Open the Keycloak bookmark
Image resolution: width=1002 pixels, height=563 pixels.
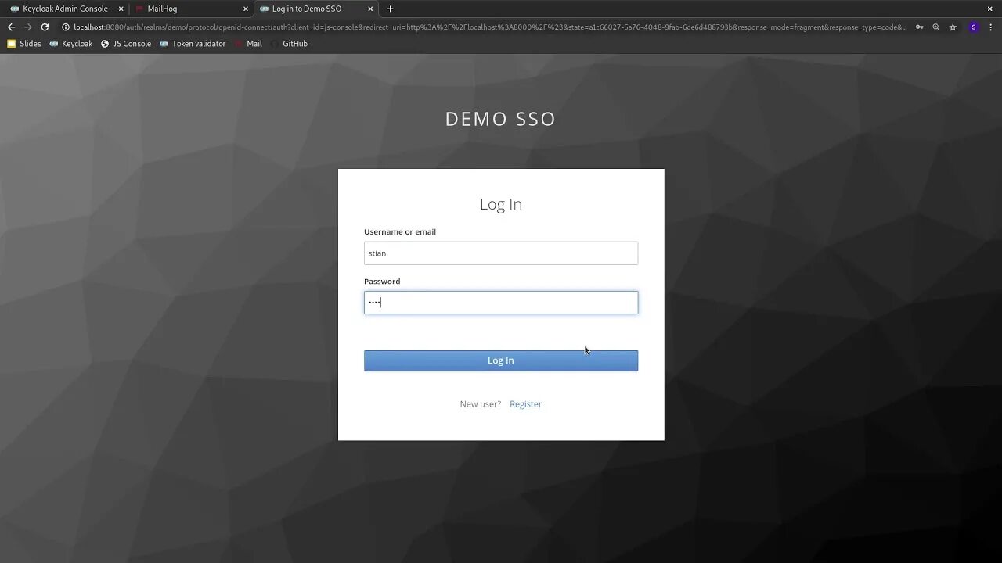point(70,44)
